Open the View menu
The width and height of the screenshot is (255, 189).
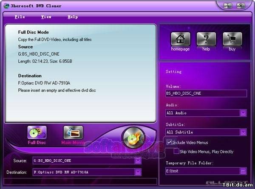pos(46,17)
